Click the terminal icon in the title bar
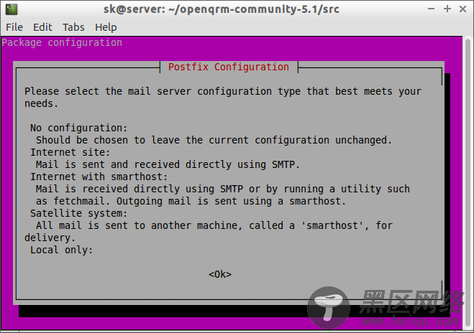Viewport: 474px width, 333px height. (12, 9)
